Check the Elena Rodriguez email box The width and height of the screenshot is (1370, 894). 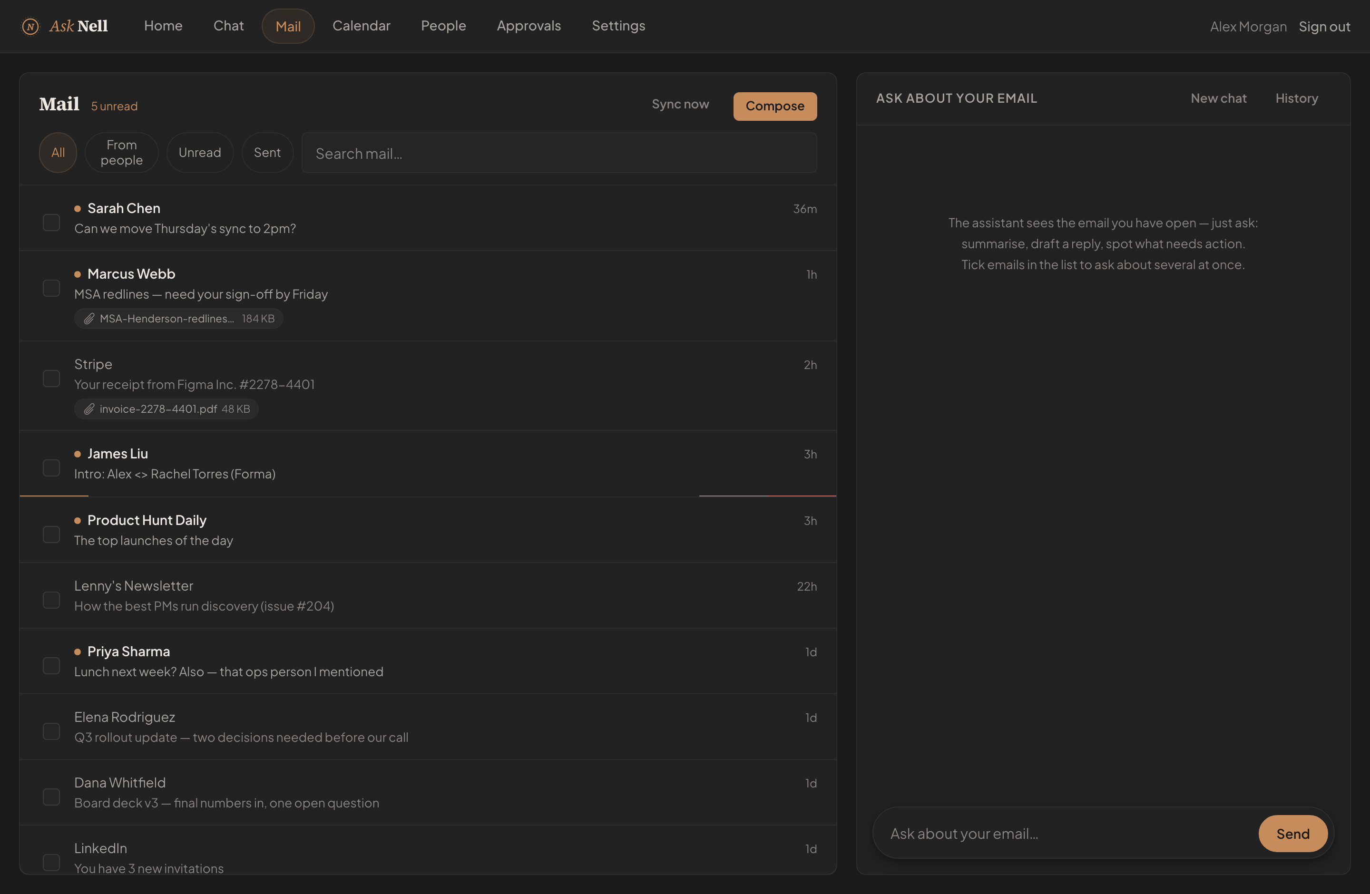pyautogui.click(x=51, y=731)
